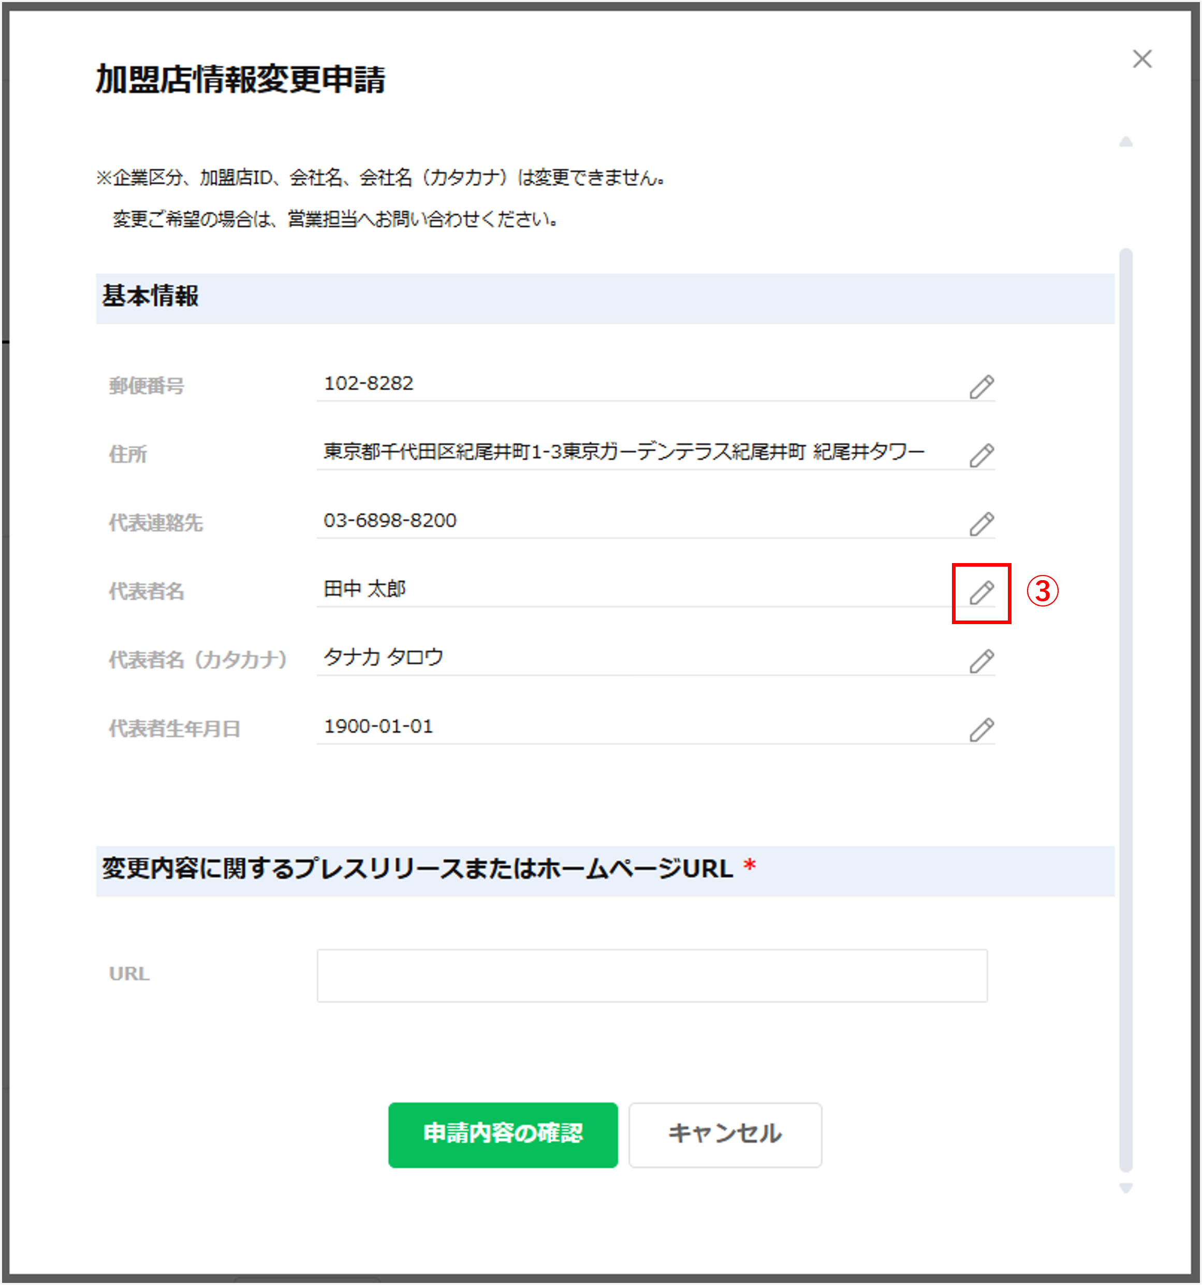Screen dimensions: 1202x1285
Task: Click the キャンセル button
Action: click(725, 1134)
